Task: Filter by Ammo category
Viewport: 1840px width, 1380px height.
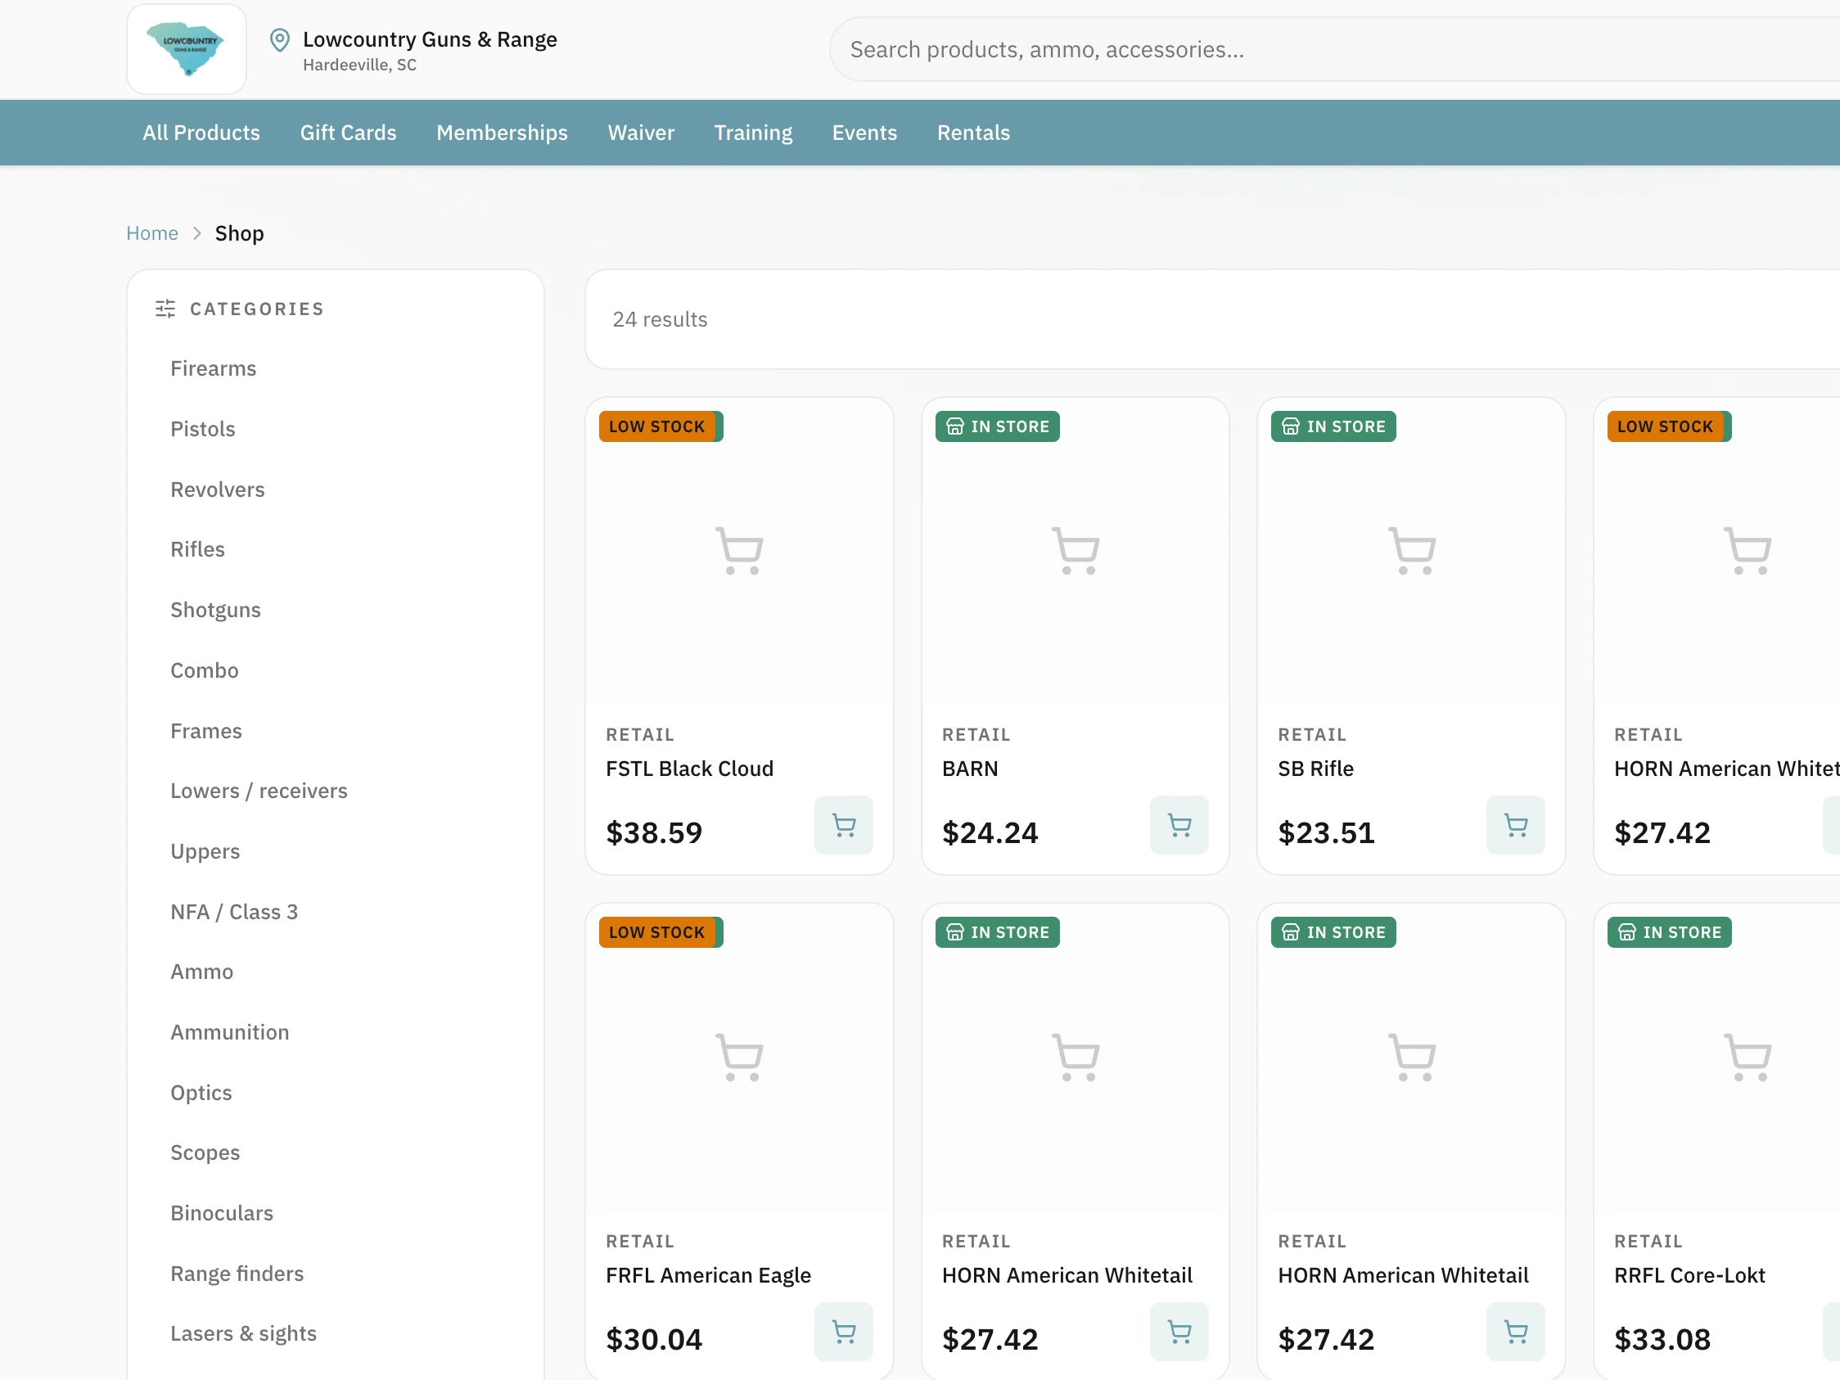Action: [x=202, y=972]
